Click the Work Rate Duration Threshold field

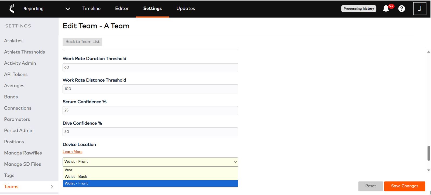point(150,67)
